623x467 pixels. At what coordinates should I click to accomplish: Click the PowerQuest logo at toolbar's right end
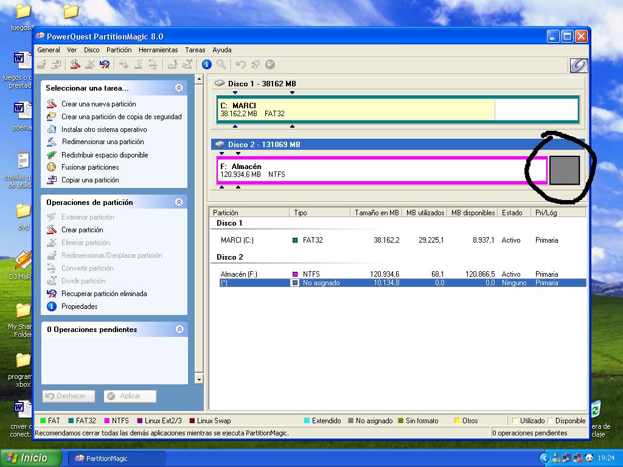click(579, 66)
